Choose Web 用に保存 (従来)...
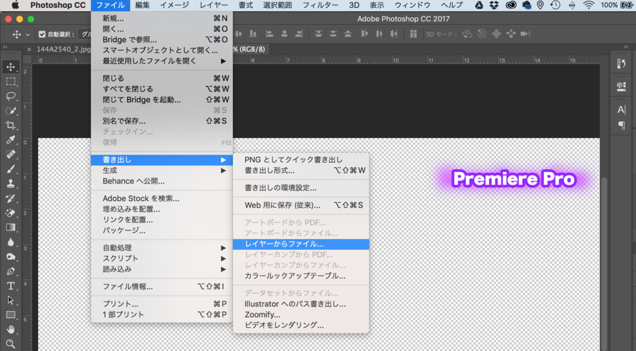Viewport: 636px width, 351px height. (301, 206)
